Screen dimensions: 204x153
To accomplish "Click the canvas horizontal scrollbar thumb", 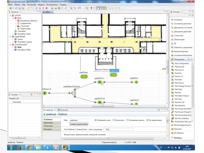I will 103,106.
